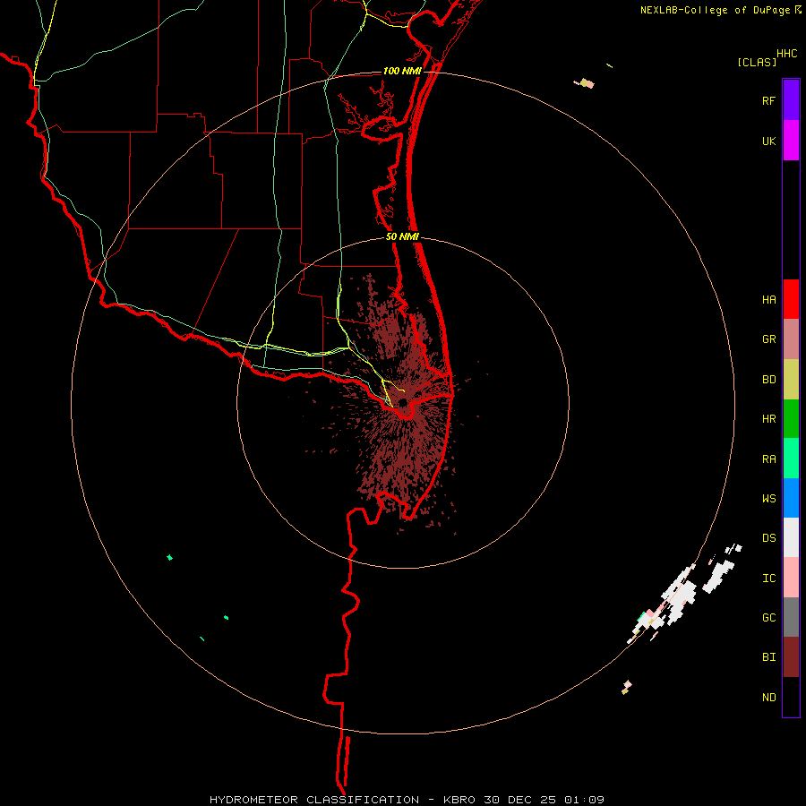This screenshot has height=806, width=806.
Task: Click the '01:09' timestamp text
Action: point(583,800)
